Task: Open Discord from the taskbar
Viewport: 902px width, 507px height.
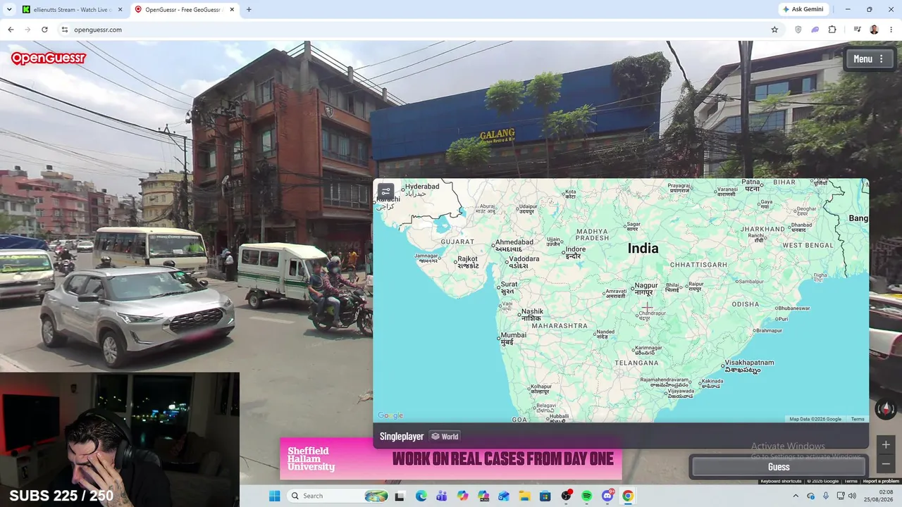Action: (607, 496)
